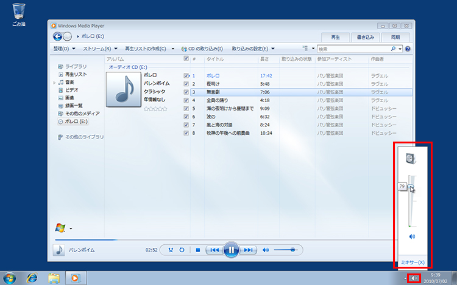
Task: Uncheck track 4 全員の踊り checkbox
Action: point(186,100)
